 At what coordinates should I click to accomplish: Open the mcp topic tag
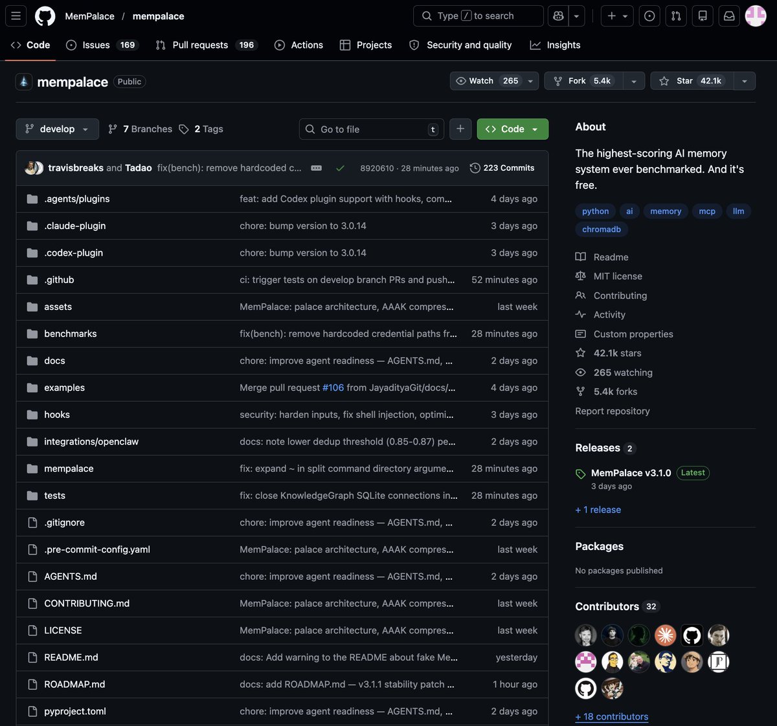click(707, 211)
